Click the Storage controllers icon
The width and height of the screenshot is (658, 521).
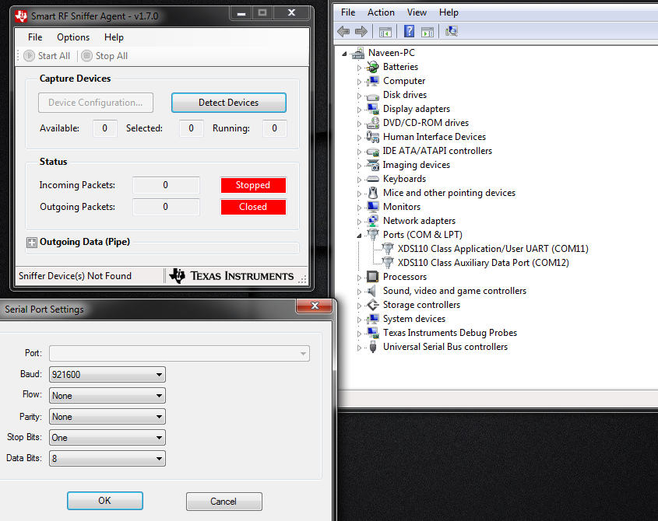tap(373, 305)
